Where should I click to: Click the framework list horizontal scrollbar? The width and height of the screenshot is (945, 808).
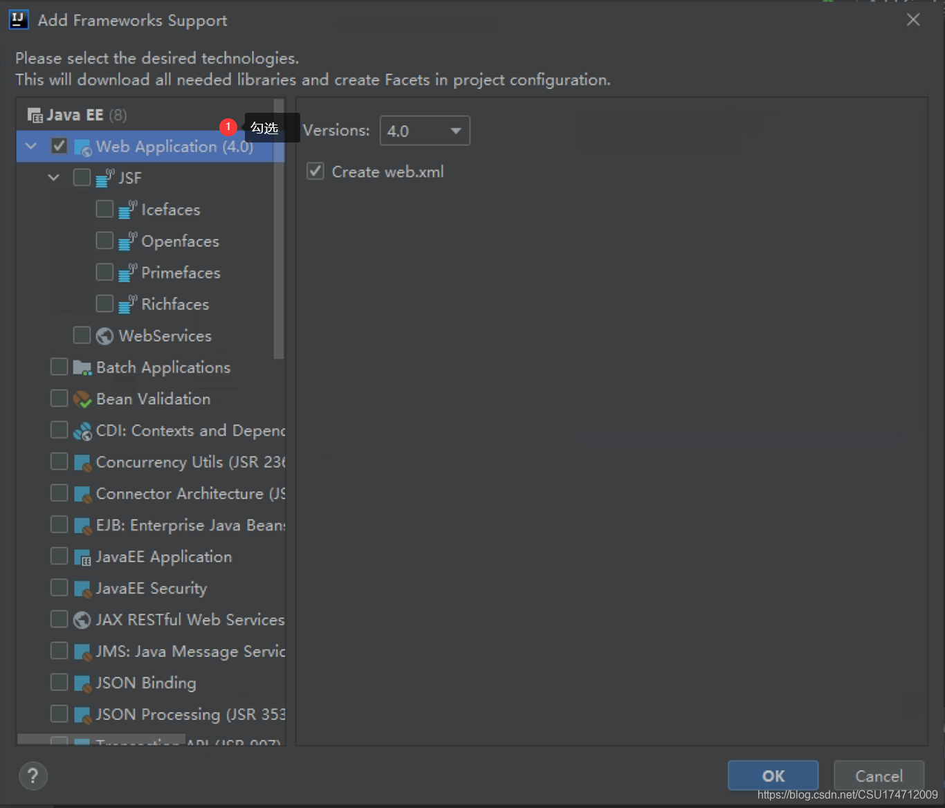click(x=101, y=739)
